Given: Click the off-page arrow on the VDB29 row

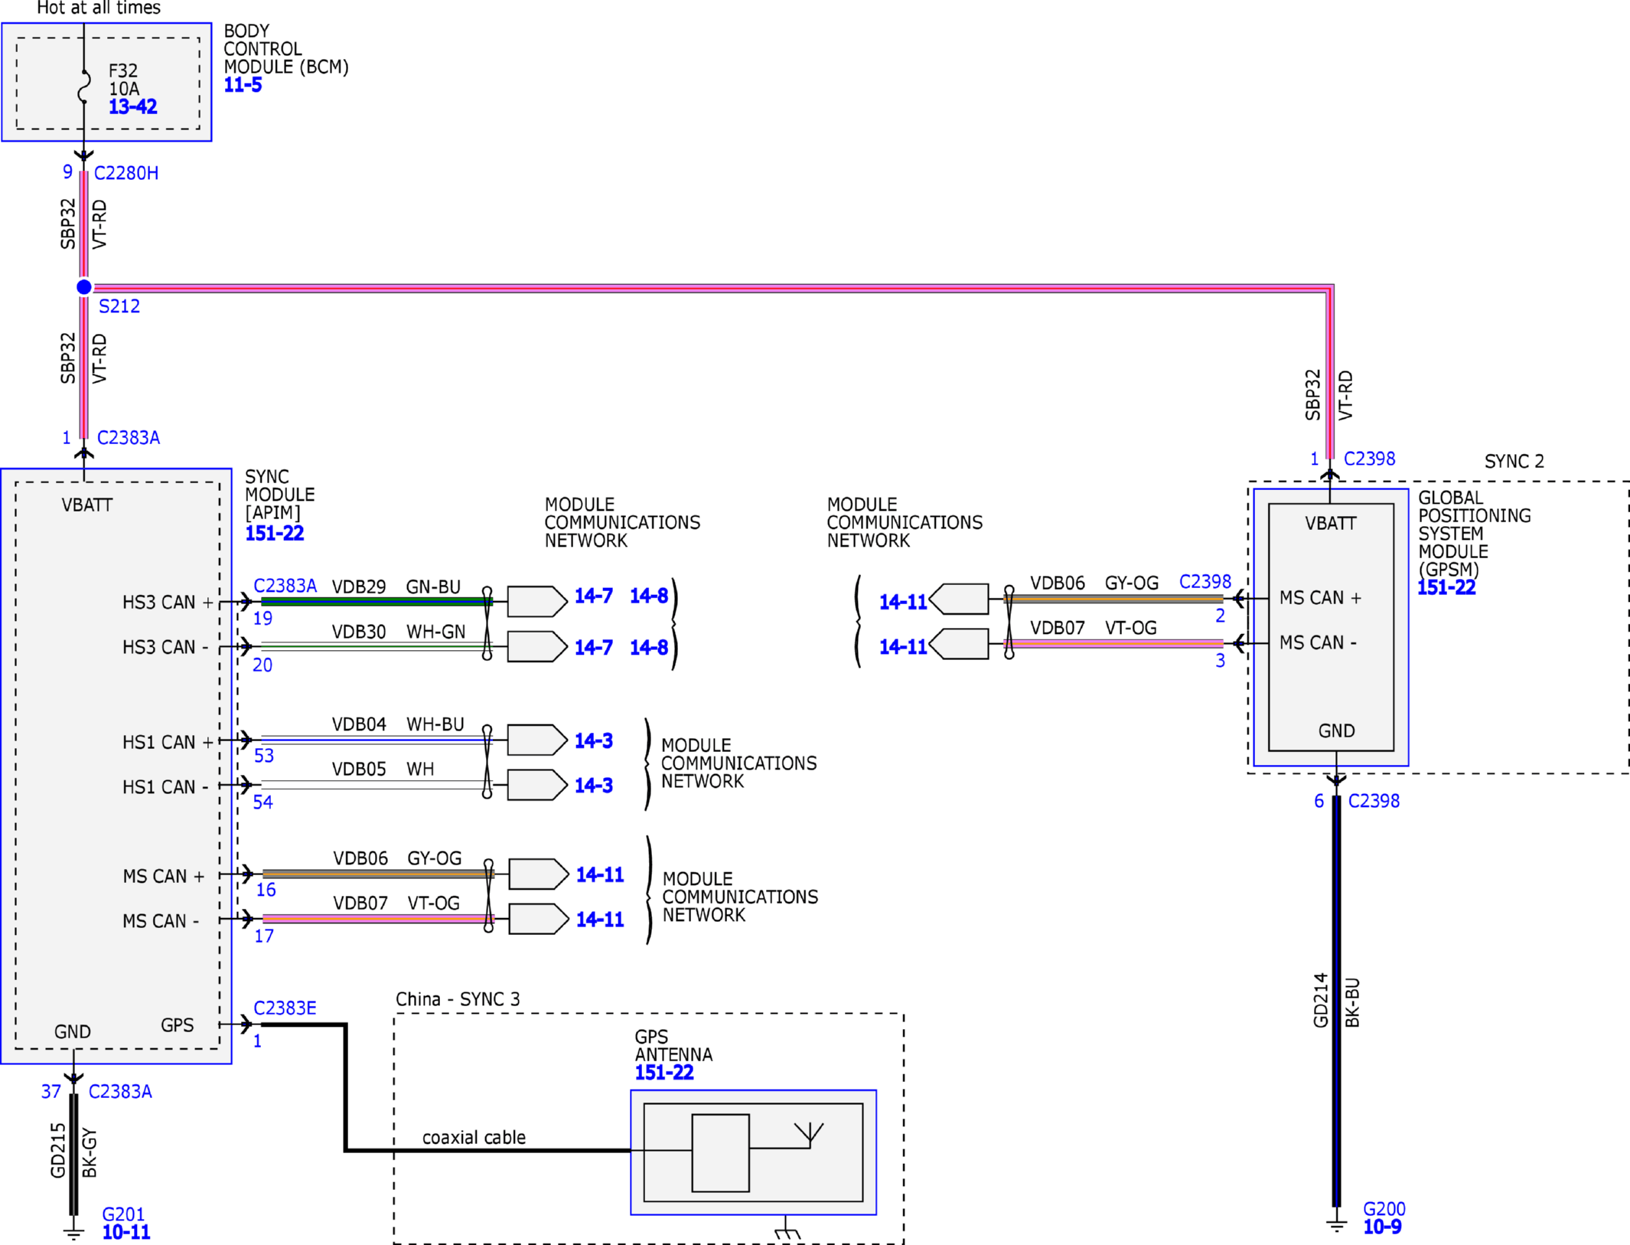Looking at the screenshot, I should 537,602.
